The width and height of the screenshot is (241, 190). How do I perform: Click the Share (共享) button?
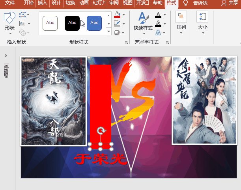click(x=230, y=3)
